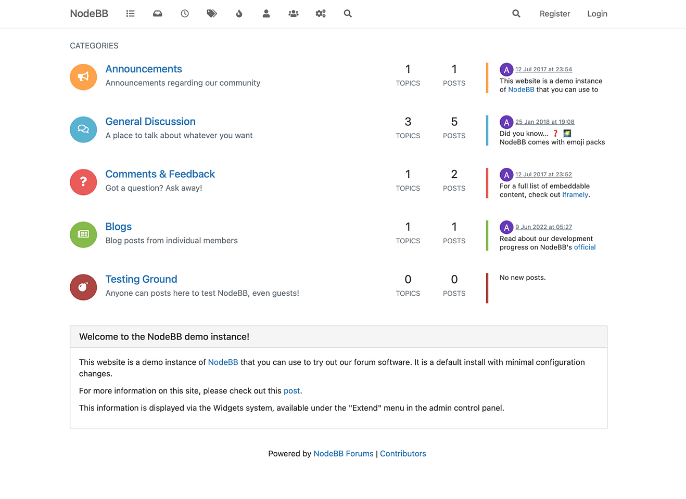Click the user avatar in the Blogs row

[506, 227]
